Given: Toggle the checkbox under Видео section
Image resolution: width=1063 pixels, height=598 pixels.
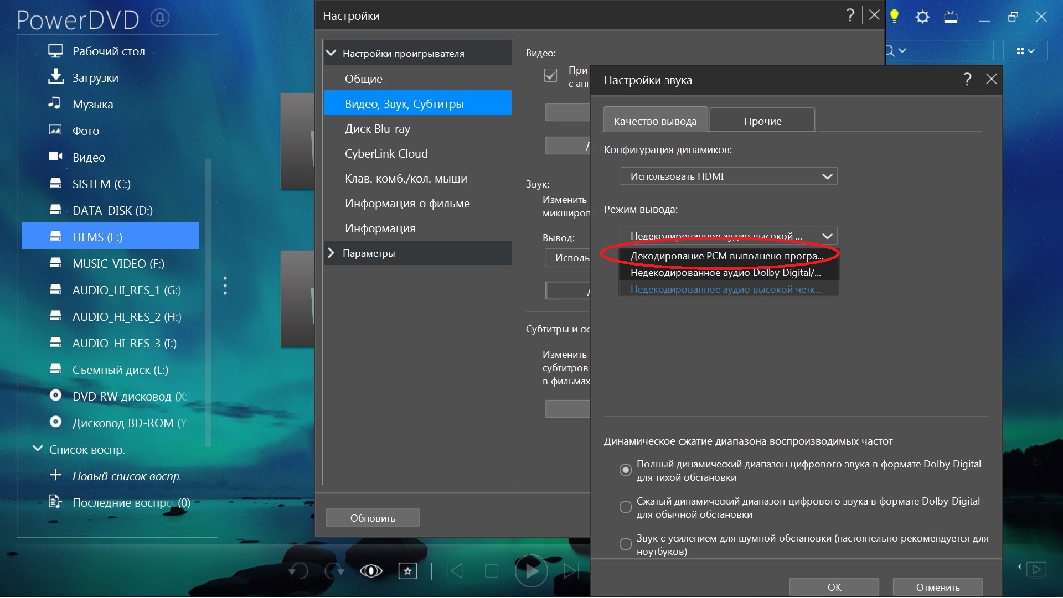Looking at the screenshot, I should click(550, 75).
